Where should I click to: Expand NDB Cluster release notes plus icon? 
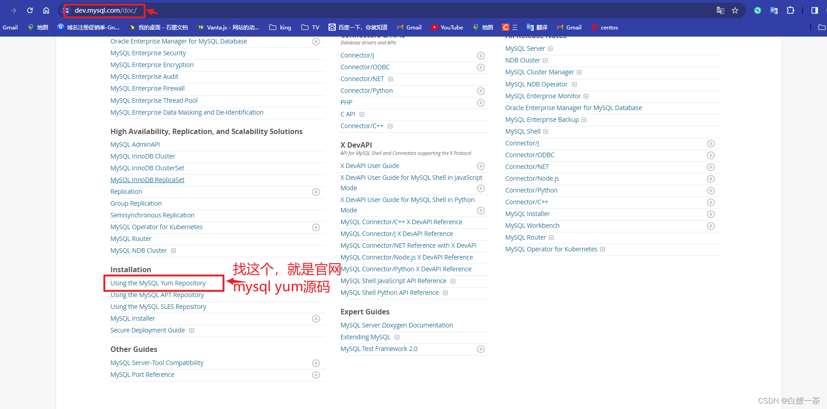pyautogui.click(x=545, y=61)
